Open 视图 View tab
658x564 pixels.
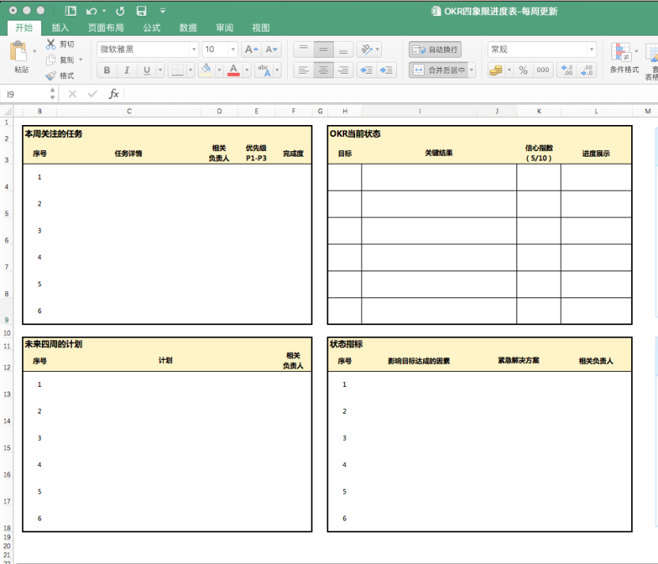(261, 28)
